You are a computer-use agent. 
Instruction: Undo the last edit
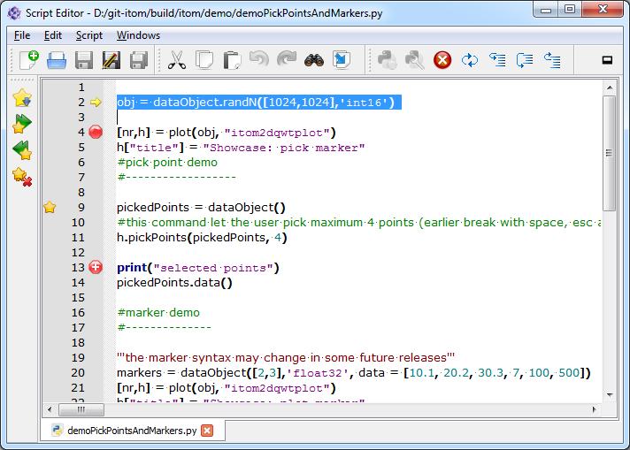point(259,59)
